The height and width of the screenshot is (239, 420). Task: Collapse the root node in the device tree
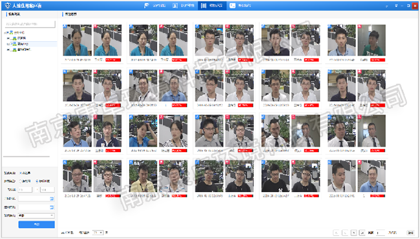pyautogui.click(x=5, y=33)
